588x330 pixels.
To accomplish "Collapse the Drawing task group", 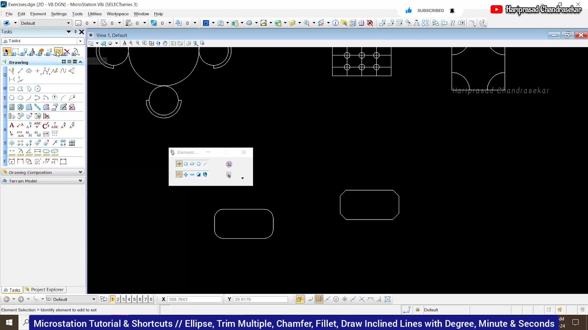I will click(x=80, y=62).
